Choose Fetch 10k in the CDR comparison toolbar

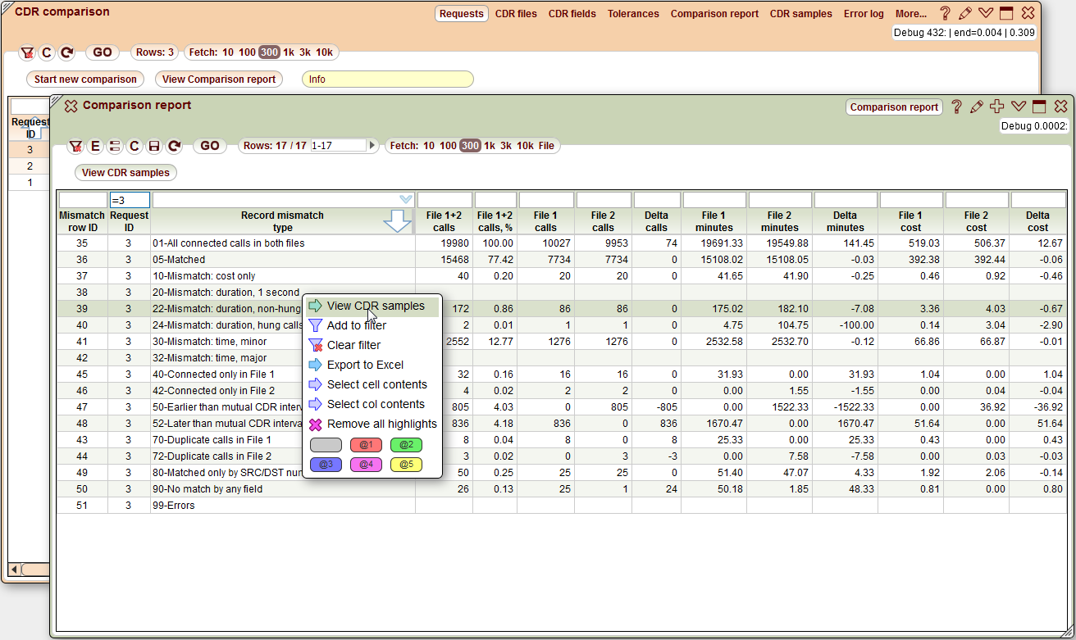tap(325, 52)
